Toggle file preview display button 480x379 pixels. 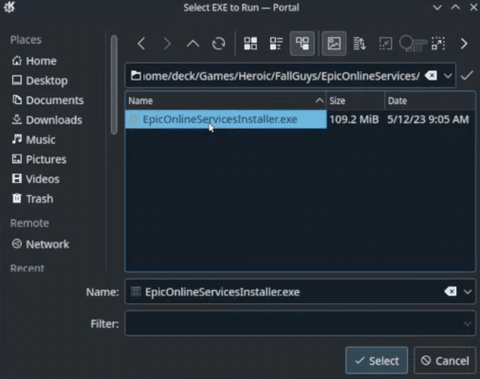pyautogui.click(x=334, y=44)
